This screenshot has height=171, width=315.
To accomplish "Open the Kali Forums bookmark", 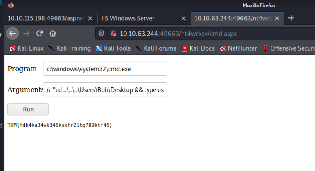I will click(x=155, y=48).
